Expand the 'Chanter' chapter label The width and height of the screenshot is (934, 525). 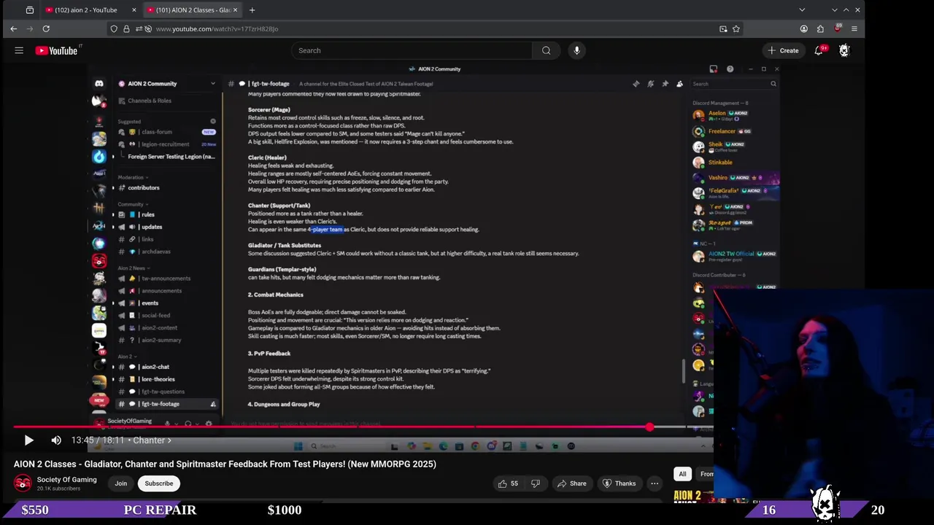pos(152,440)
